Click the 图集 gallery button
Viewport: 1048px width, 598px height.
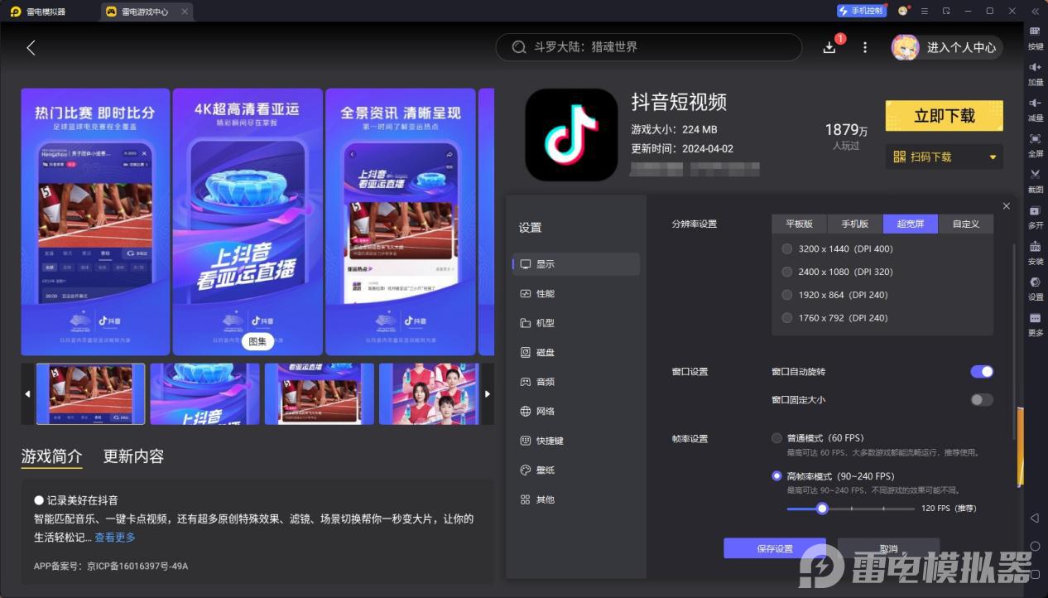tap(257, 341)
